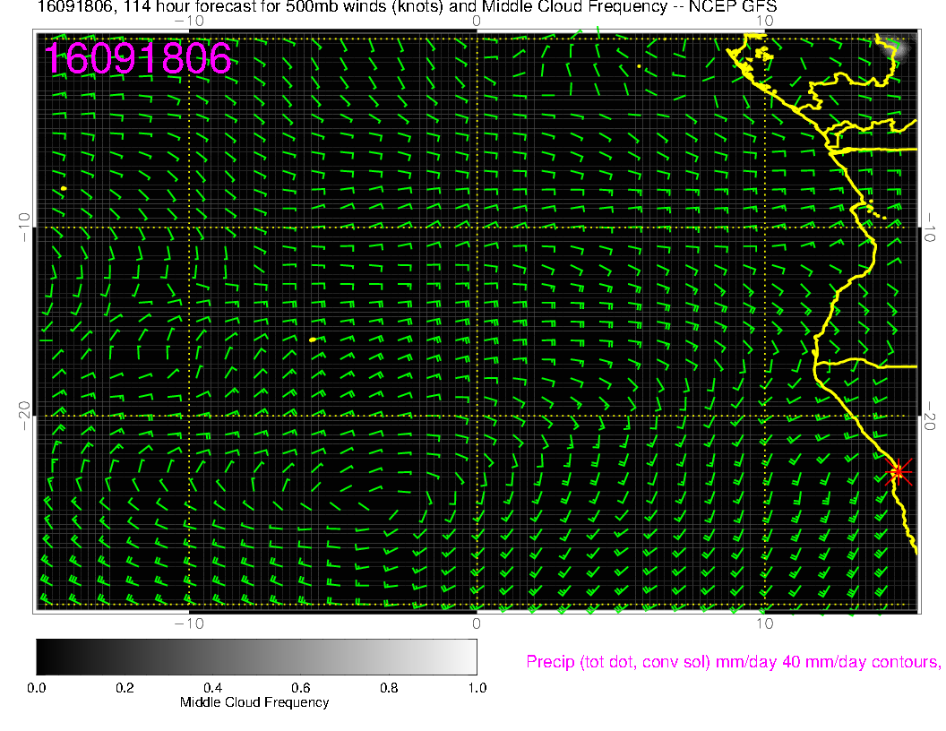Click the -10 longitude label on top axis
The height and width of the screenshot is (731, 946).
(189, 21)
